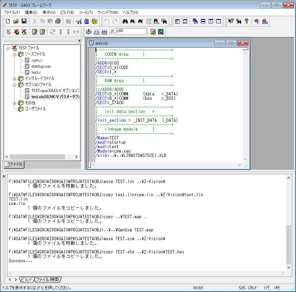Image resolution: width=296 pixels, height=292 pixels.
Task: Open the ツール(T) menu
Action: tap(86, 13)
